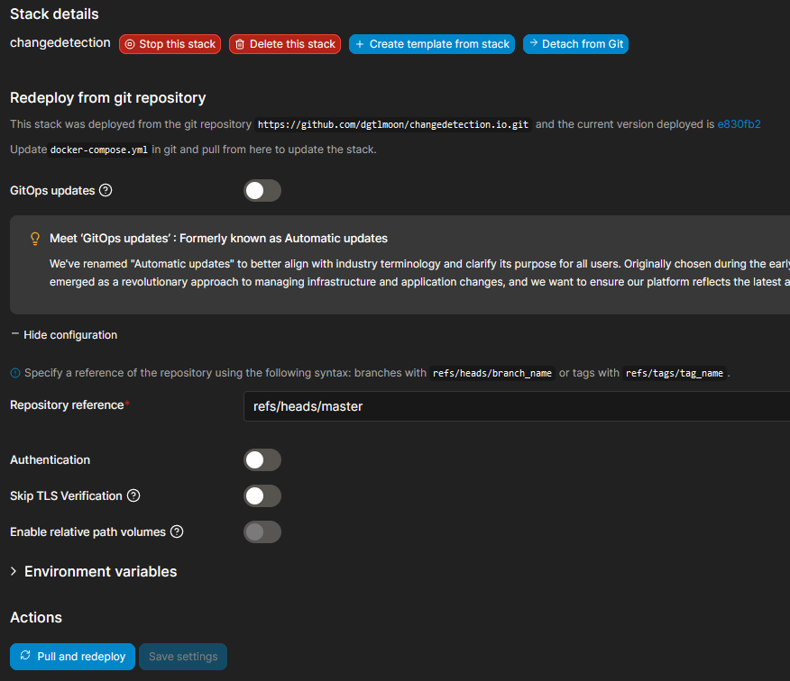Toggle Enable relative path volumes
This screenshot has width=790, height=681.
pos(262,531)
